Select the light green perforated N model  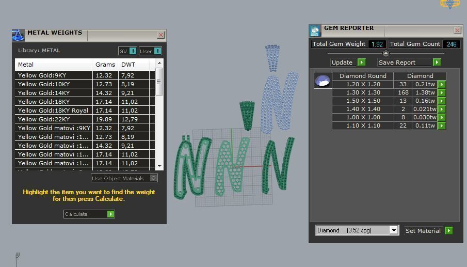232,167
